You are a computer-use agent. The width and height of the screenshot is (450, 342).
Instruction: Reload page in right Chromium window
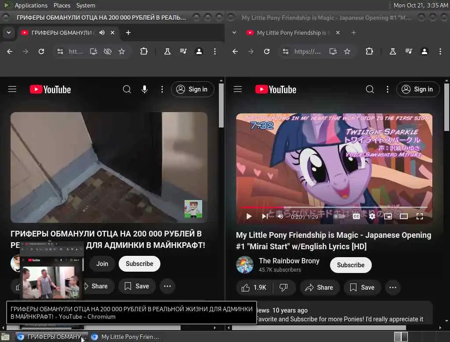coord(267,51)
